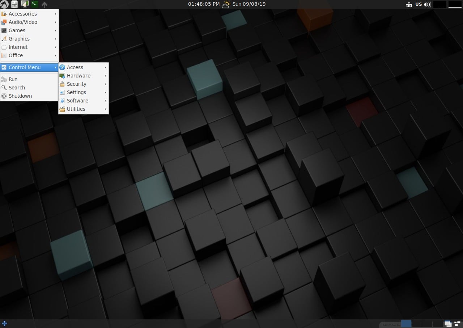Toggle the US keyboard layout indicator
The height and width of the screenshot is (328, 463).
(419, 4)
